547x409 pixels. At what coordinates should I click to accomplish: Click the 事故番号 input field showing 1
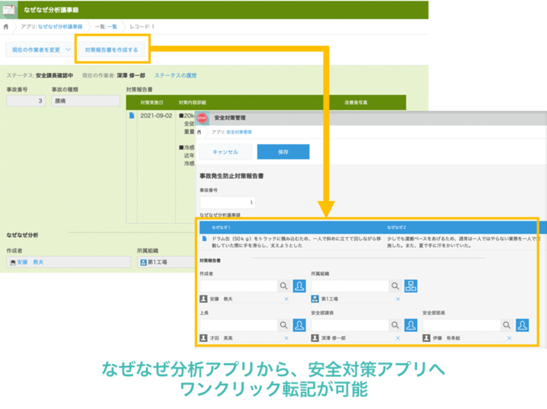(228, 202)
